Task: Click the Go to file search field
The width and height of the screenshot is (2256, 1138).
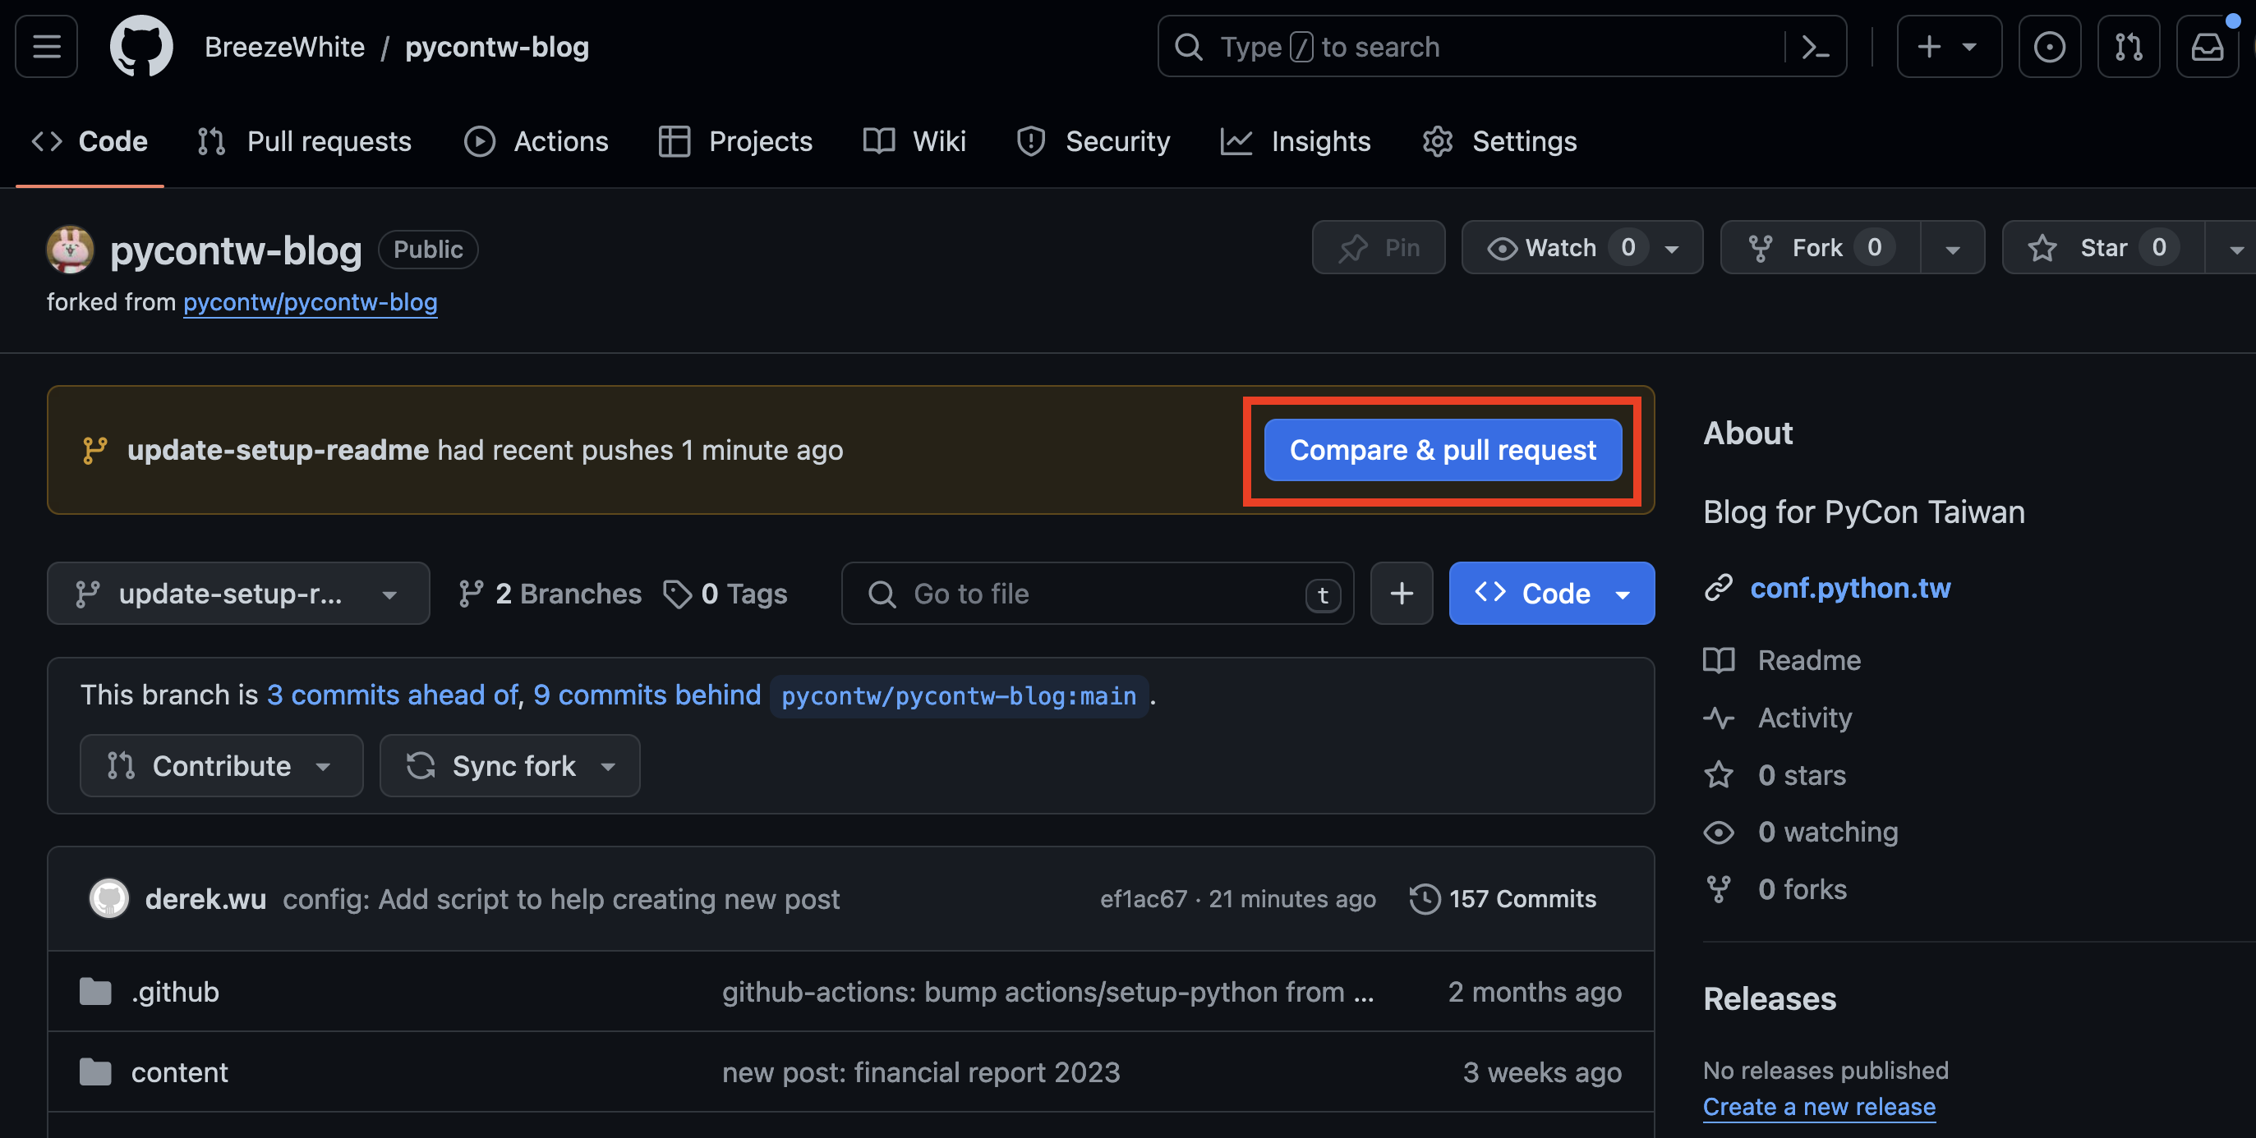Action: pyautogui.click(x=1097, y=593)
